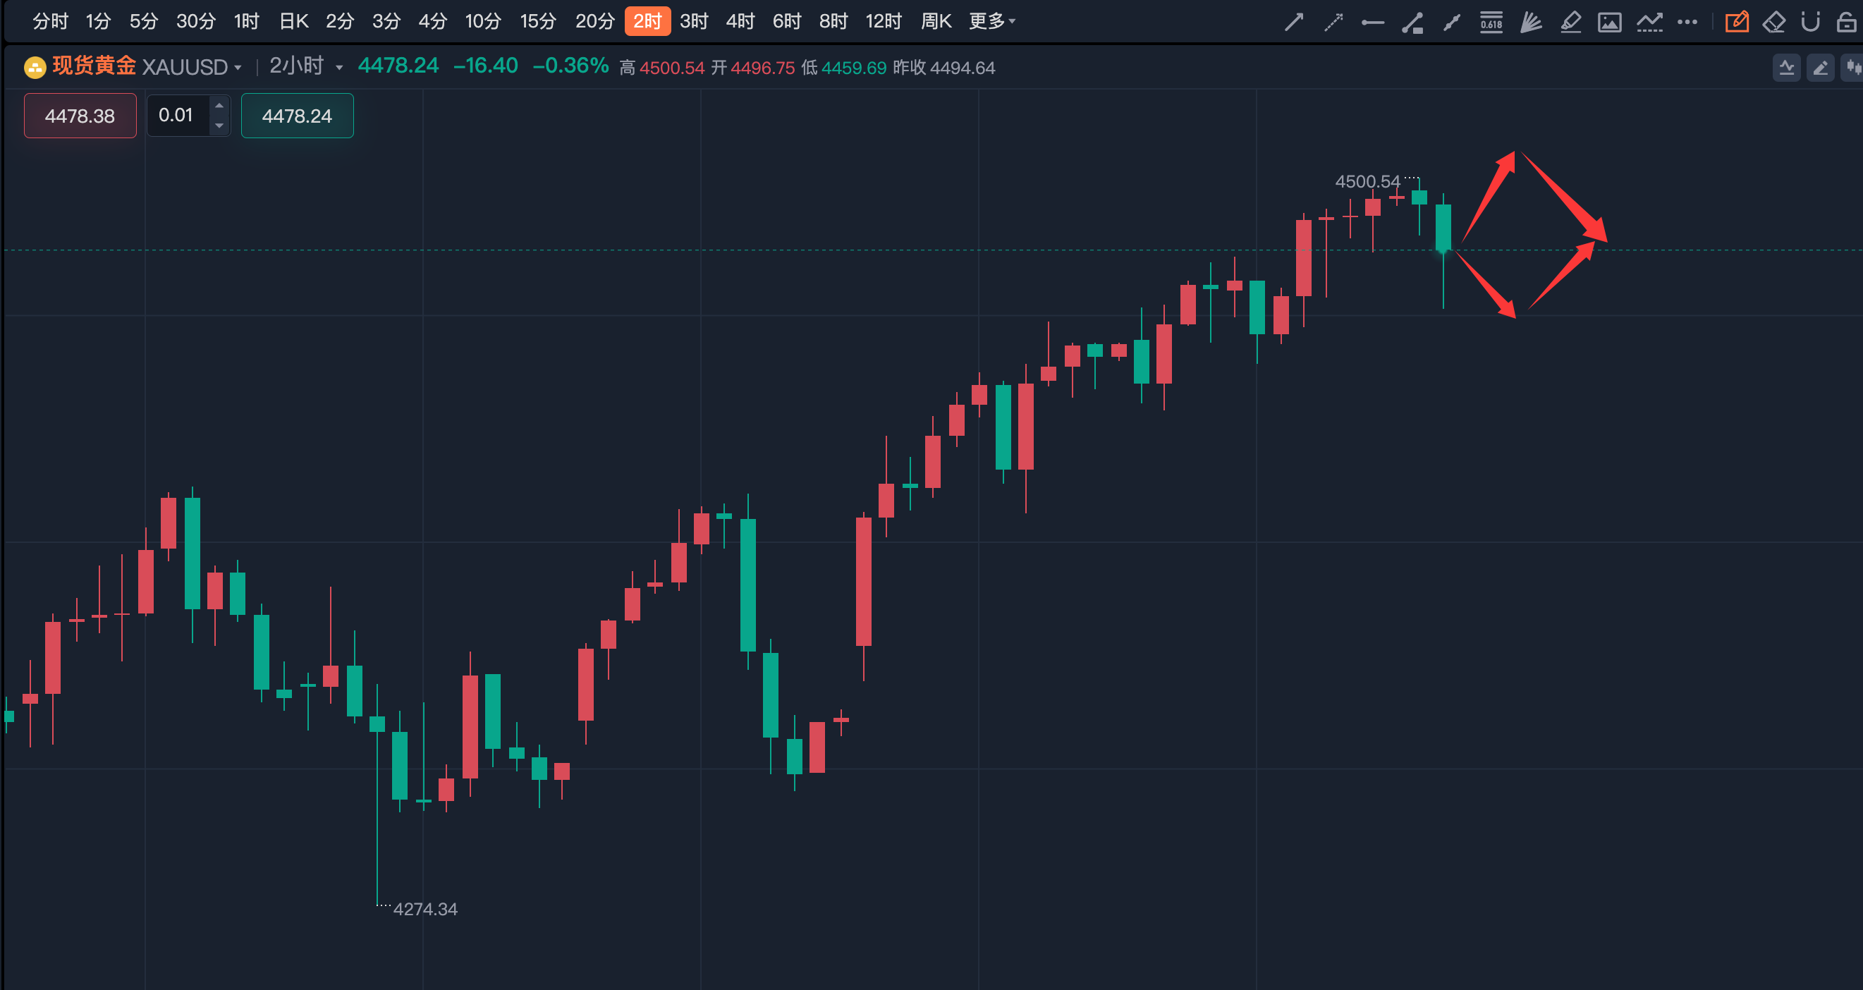Click the 0.01 lot size input field

(177, 116)
